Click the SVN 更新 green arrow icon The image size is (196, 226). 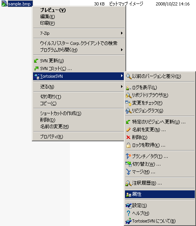[x=36, y=61]
